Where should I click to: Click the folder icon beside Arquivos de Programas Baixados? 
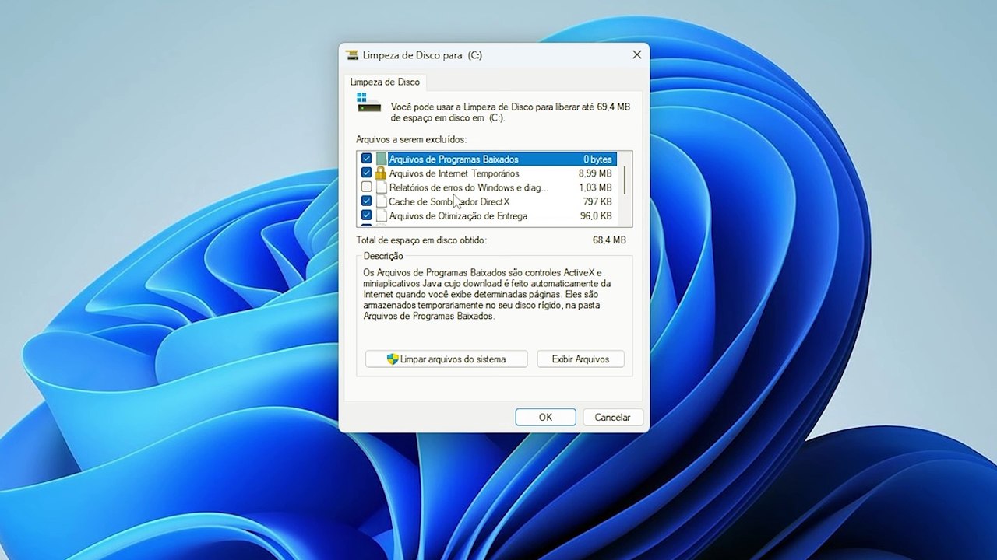(x=381, y=159)
